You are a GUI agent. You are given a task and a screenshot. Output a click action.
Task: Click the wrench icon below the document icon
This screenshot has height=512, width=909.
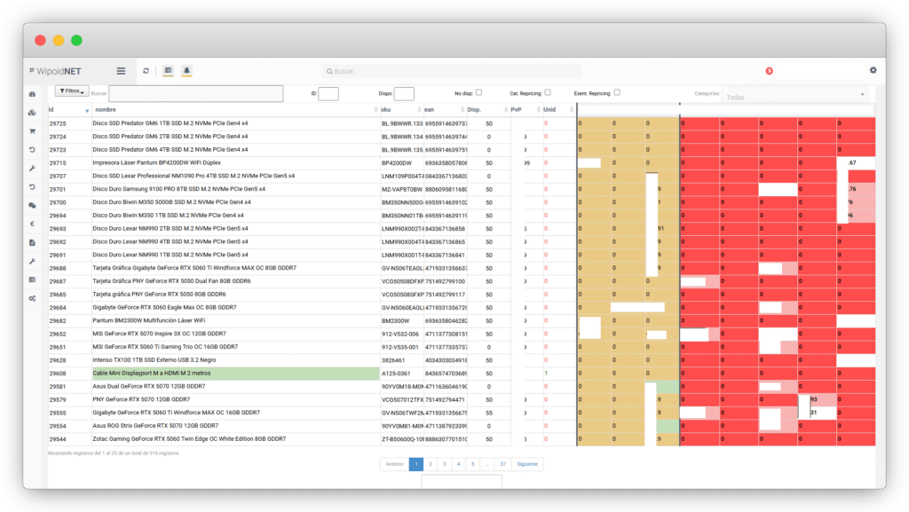[x=33, y=261]
